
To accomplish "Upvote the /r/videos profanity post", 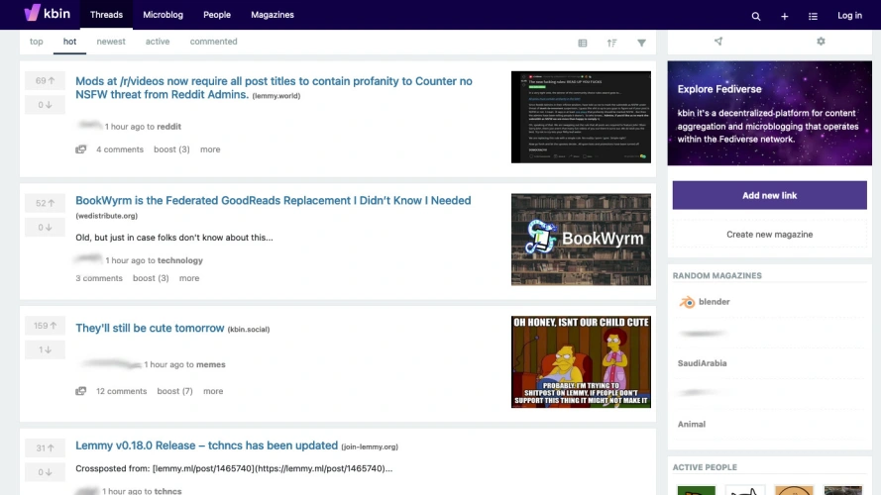I will click(x=46, y=81).
